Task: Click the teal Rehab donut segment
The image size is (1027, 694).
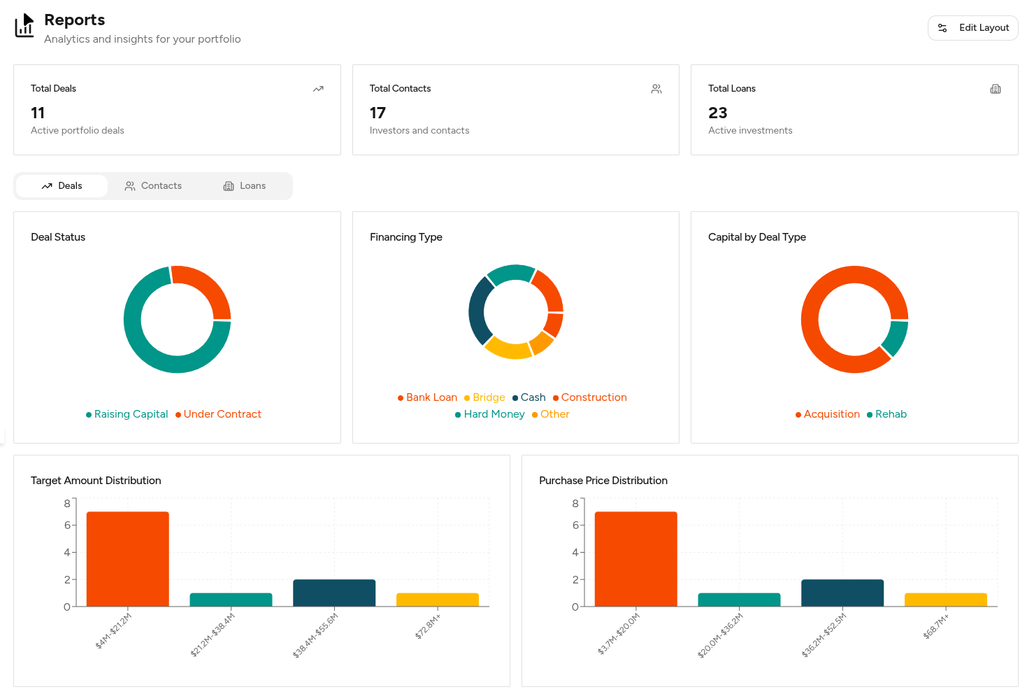Action: tap(896, 337)
